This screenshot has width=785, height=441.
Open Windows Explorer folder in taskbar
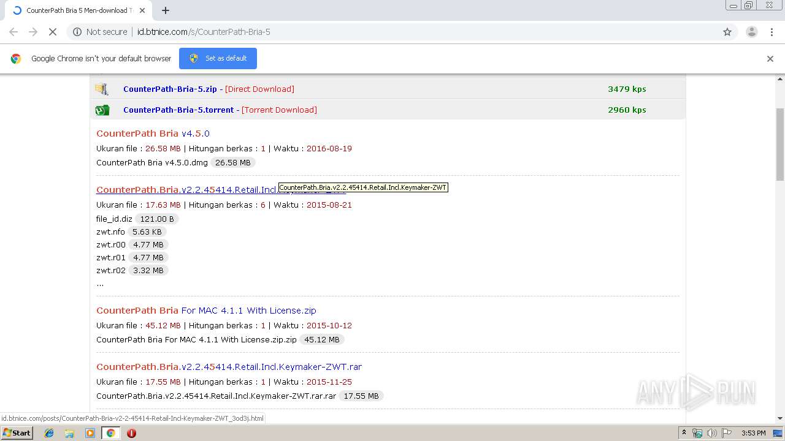point(69,433)
